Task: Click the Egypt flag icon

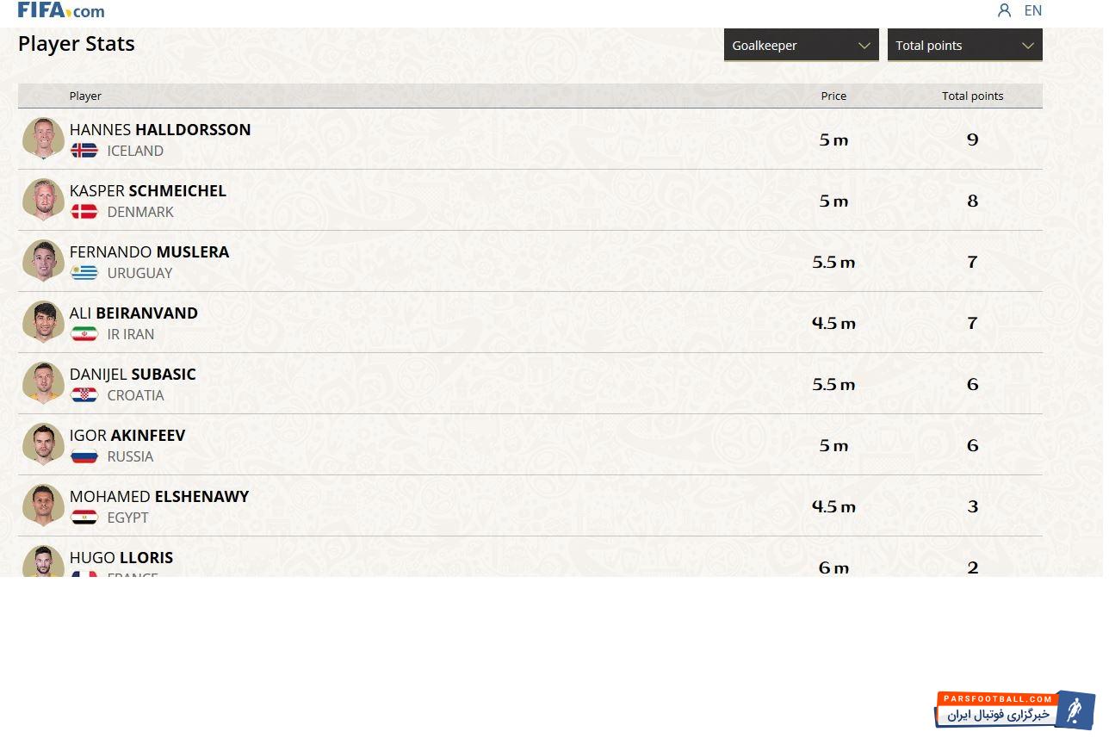Action: 84,518
